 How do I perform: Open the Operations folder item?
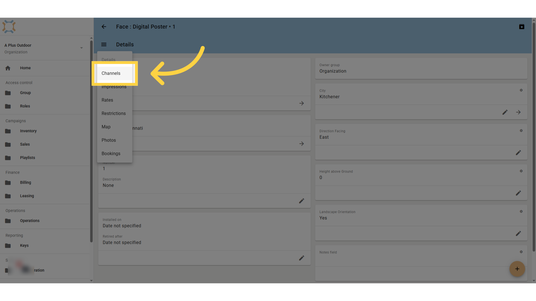45,221
